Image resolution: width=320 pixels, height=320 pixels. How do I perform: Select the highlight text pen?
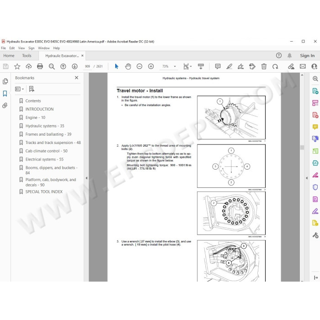(x=229, y=66)
